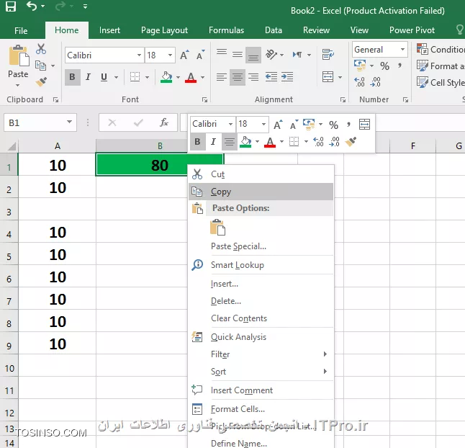Open the Page Layout tab

[164, 30]
